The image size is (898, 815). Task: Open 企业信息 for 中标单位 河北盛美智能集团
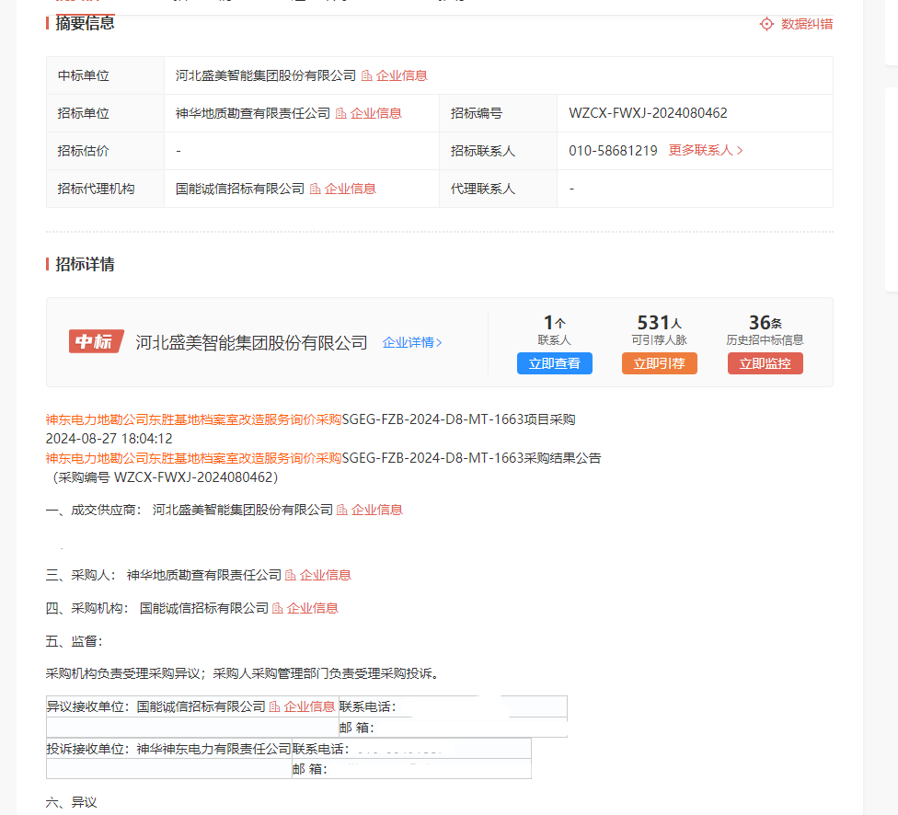(401, 75)
